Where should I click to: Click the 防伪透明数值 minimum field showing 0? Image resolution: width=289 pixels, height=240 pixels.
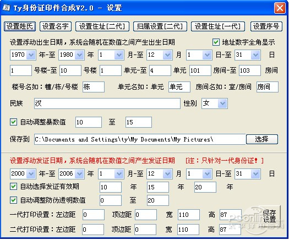[x=111, y=200]
